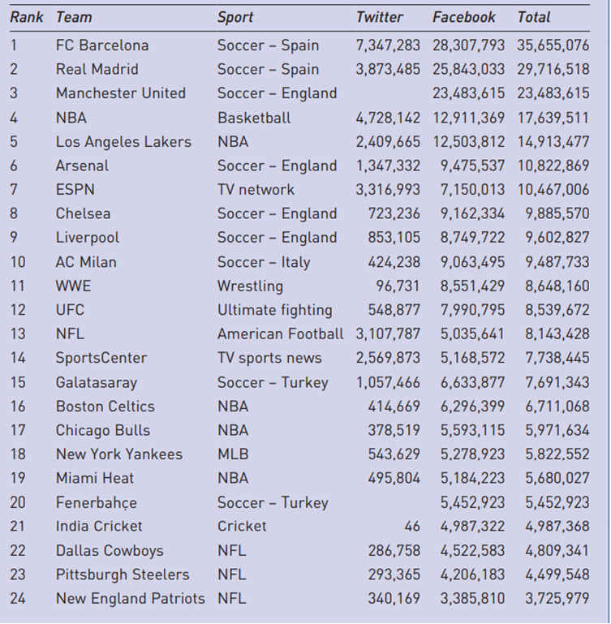Select the Manchester United row name
The width and height of the screenshot is (611, 624).
(x=121, y=93)
